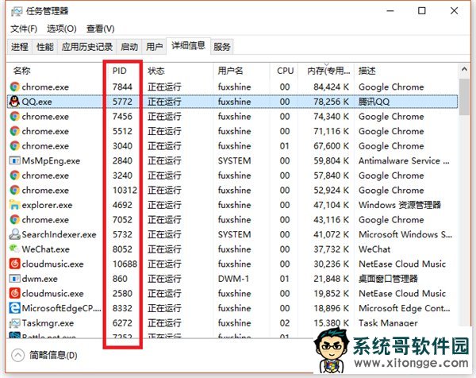Click the Task Manager title bar icon
The image size is (476, 378).
point(17,12)
